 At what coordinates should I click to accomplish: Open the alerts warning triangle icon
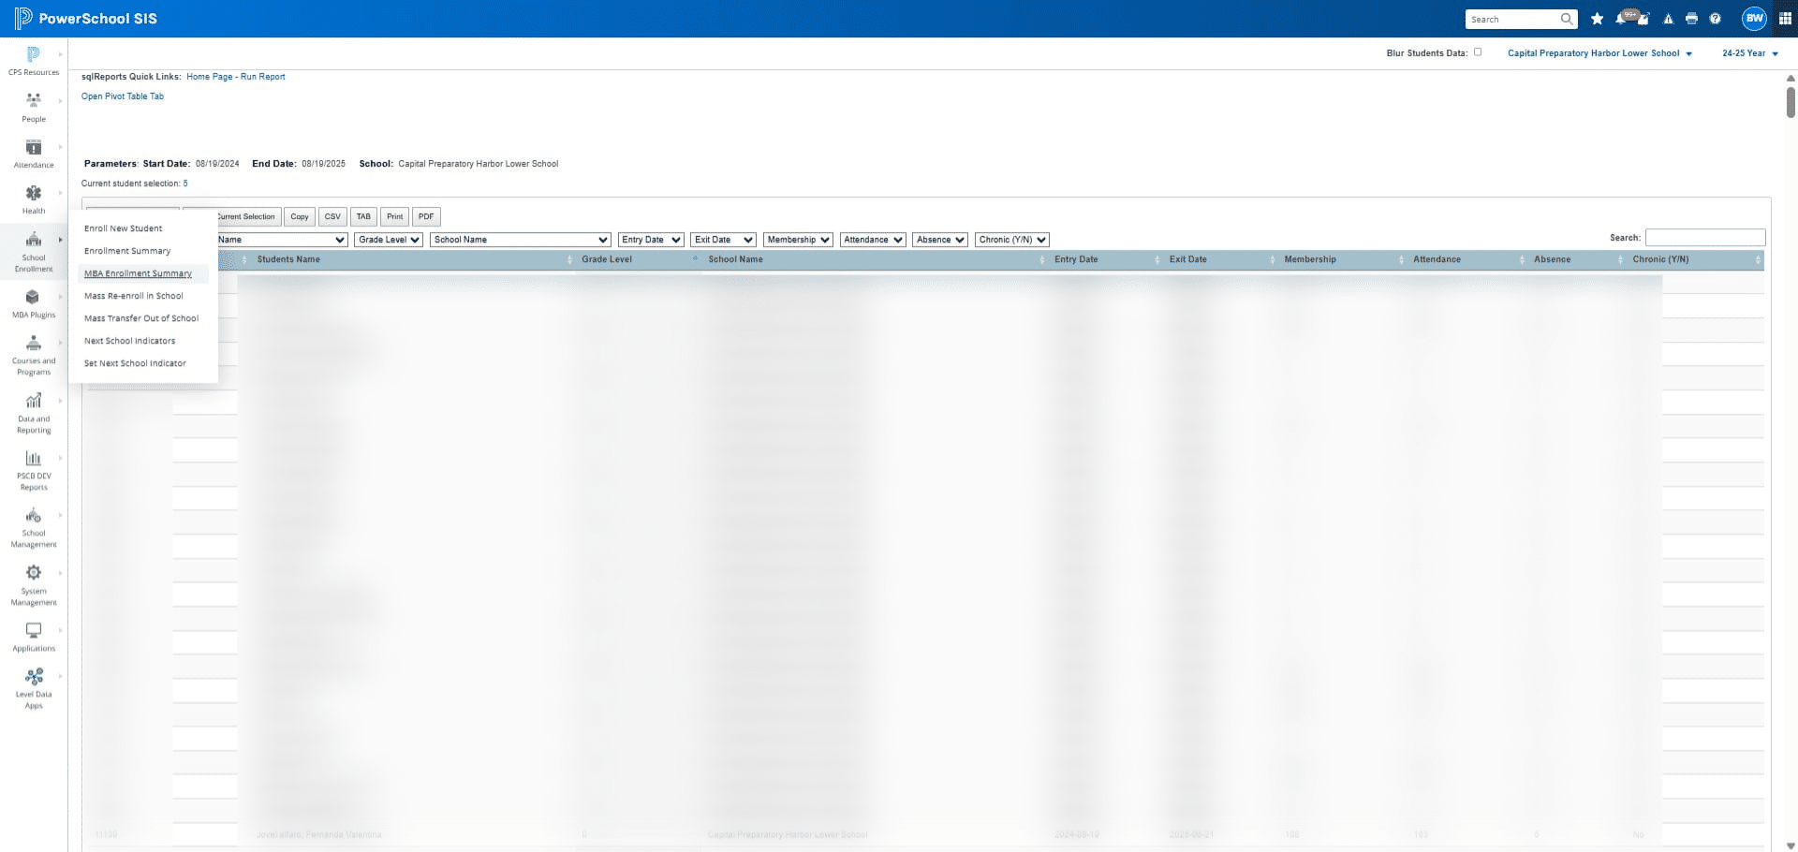click(x=1668, y=19)
